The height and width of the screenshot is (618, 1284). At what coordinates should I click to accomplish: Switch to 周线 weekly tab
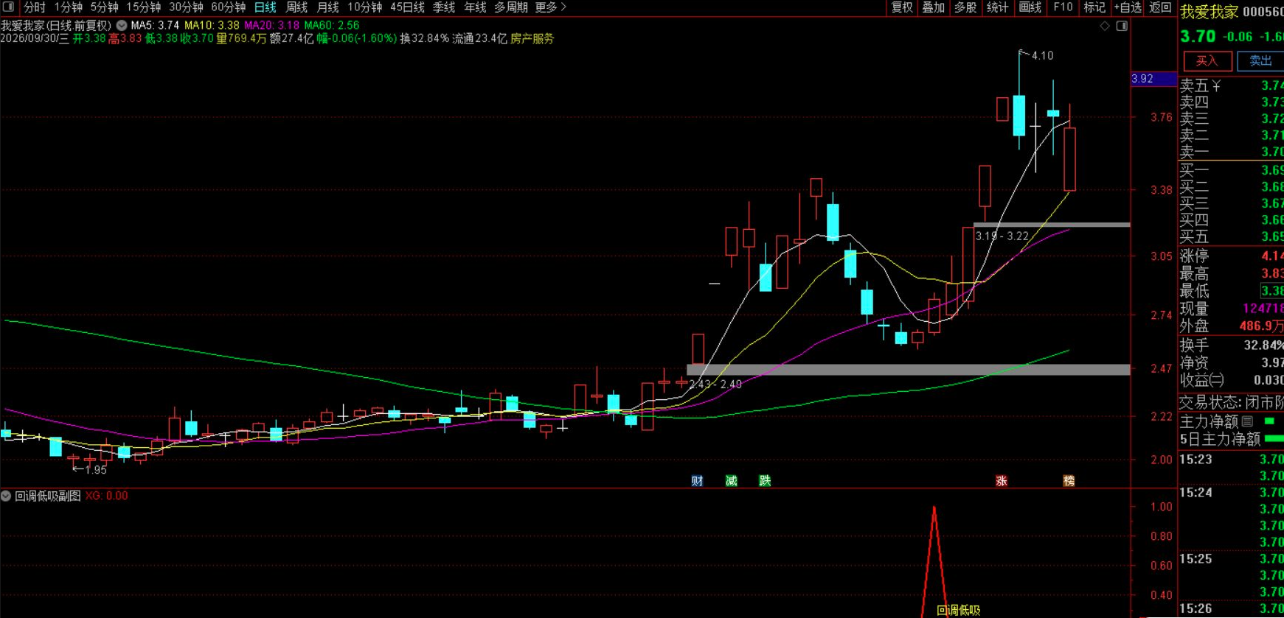(296, 7)
